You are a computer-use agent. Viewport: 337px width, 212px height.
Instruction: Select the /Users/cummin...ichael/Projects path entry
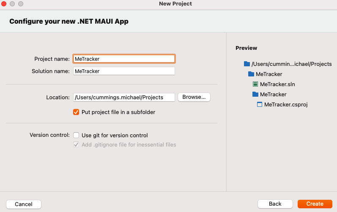[291, 64]
